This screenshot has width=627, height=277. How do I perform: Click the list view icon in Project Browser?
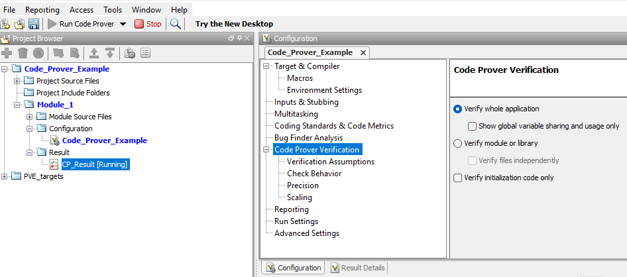coord(146,53)
